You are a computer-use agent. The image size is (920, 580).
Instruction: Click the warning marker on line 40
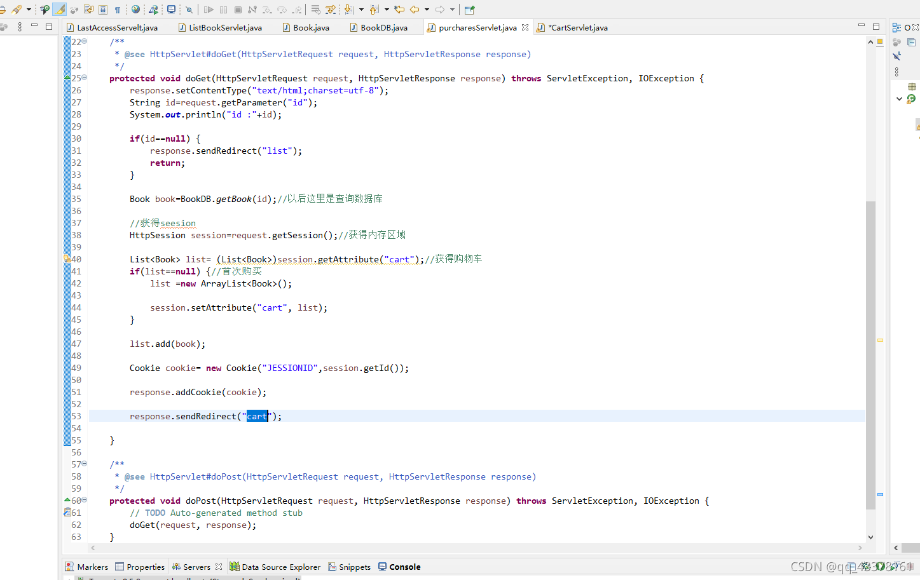(x=67, y=259)
